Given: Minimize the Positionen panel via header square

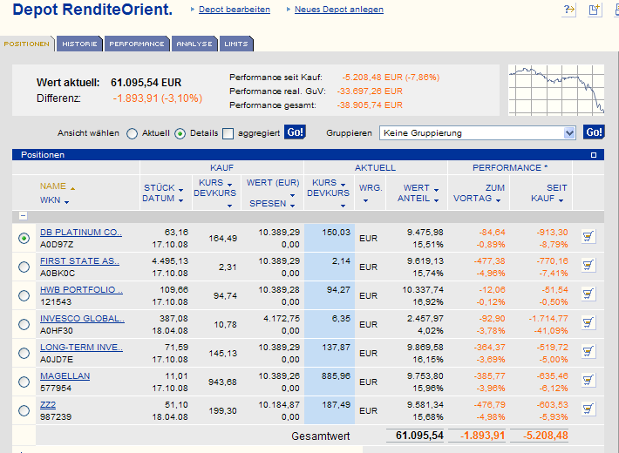Looking at the screenshot, I should coord(594,155).
